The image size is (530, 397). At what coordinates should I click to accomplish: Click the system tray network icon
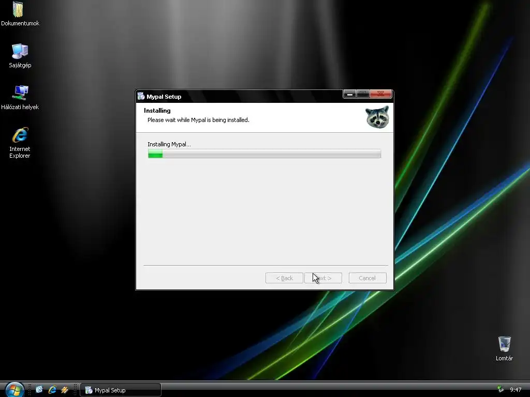click(500, 390)
